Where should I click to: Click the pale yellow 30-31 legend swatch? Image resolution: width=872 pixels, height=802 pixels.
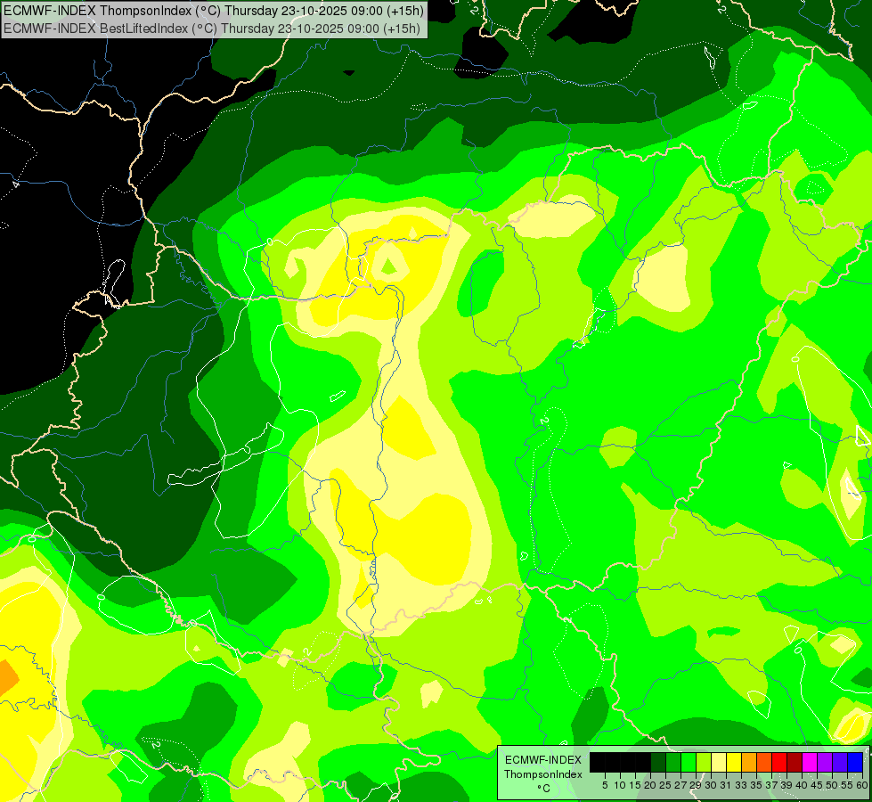pyautogui.click(x=719, y=763)
